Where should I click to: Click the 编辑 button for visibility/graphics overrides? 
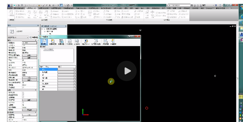click(30, 55)
